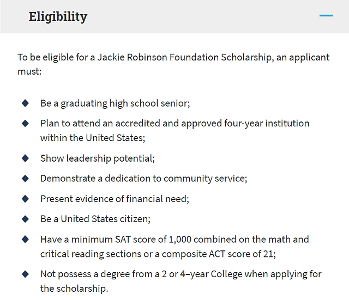Click the Eligibility accordion heading text

[x=58, y=17]
